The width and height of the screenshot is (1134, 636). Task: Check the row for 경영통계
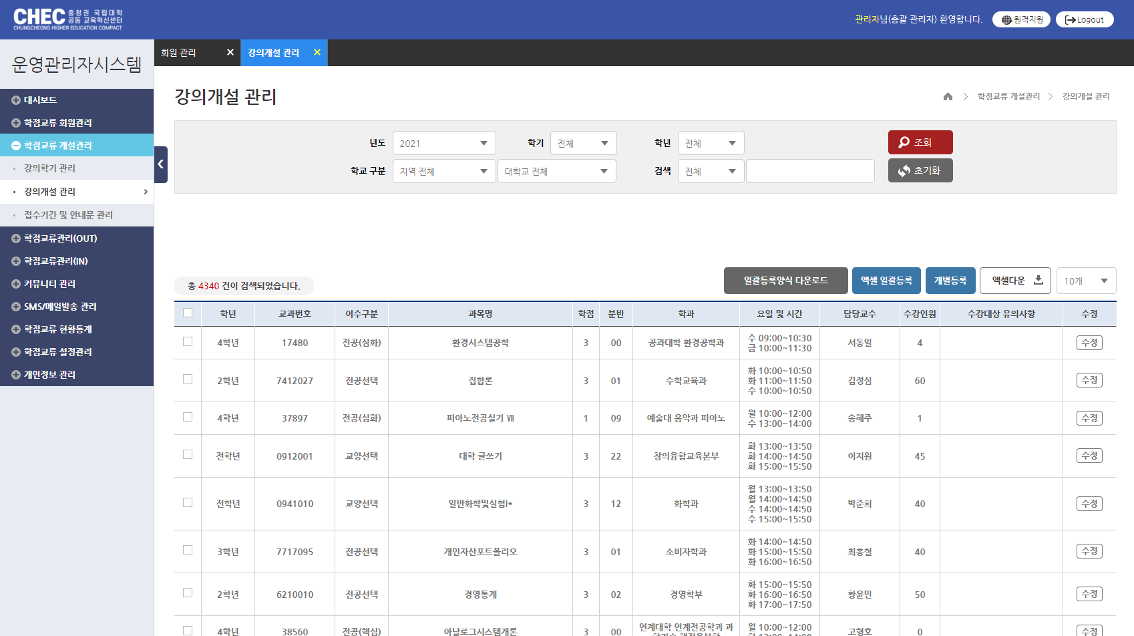pyautogui.click(x=188, y=593)
